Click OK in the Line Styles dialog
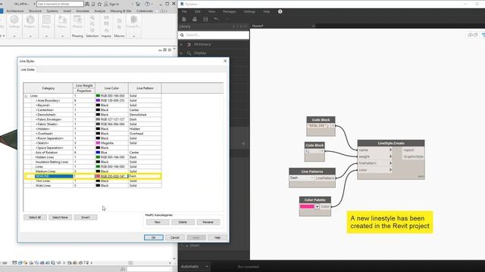485x272 pixels. 153,237
